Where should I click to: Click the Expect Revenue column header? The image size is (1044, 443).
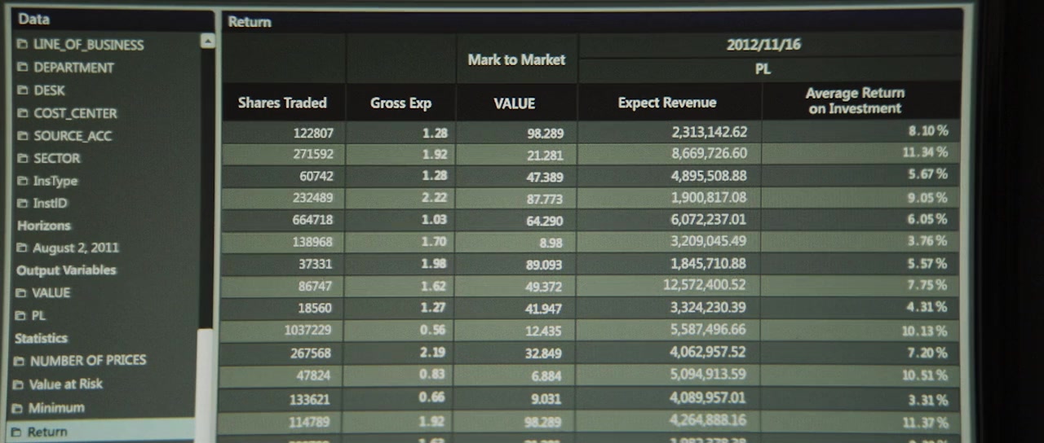coord(667,103)
